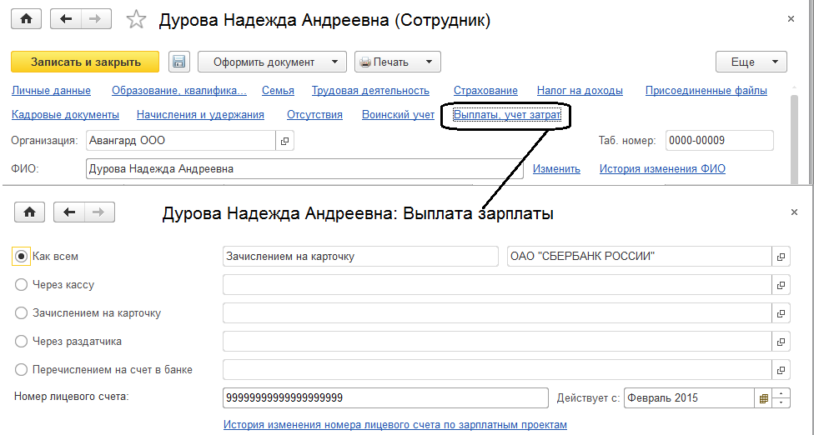Click the empty Через кассу field
The width and height of the screenshot is (814, 435).
click(x=497, y=285)
